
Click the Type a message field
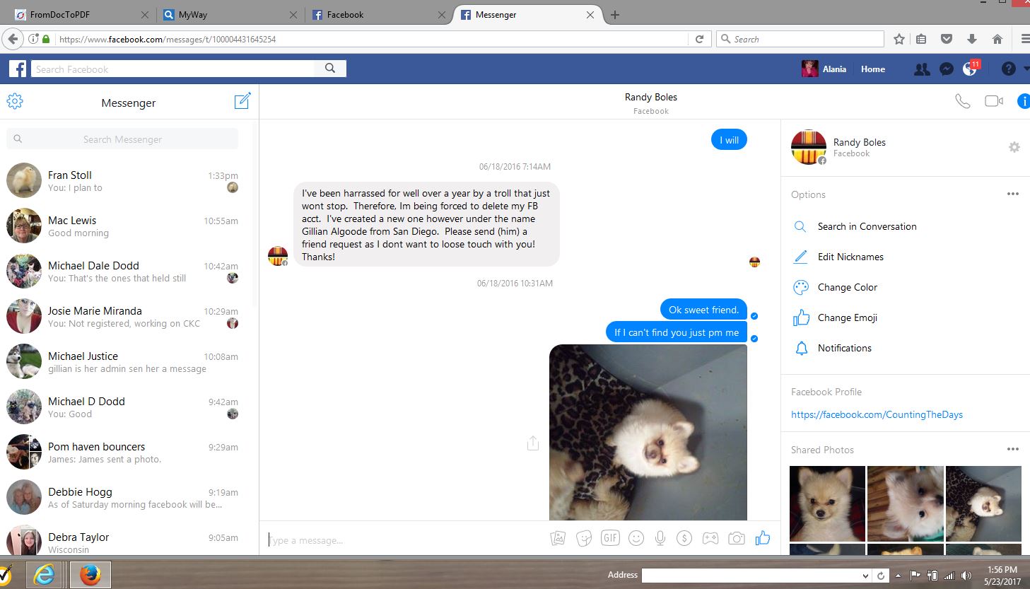pos(406,540)
